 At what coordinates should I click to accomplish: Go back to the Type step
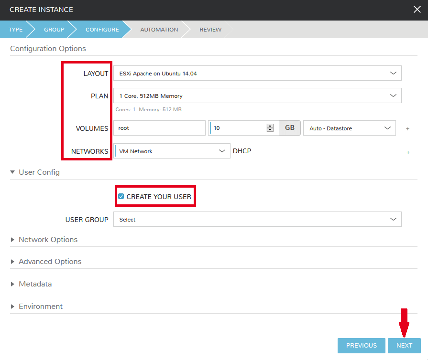click(15, 30)
